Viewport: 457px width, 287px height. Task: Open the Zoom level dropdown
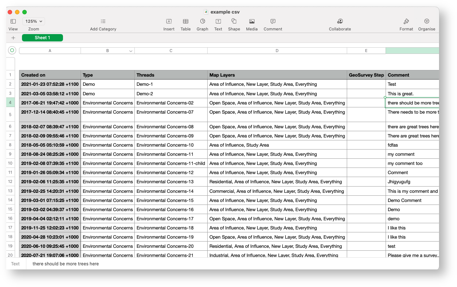33,21
